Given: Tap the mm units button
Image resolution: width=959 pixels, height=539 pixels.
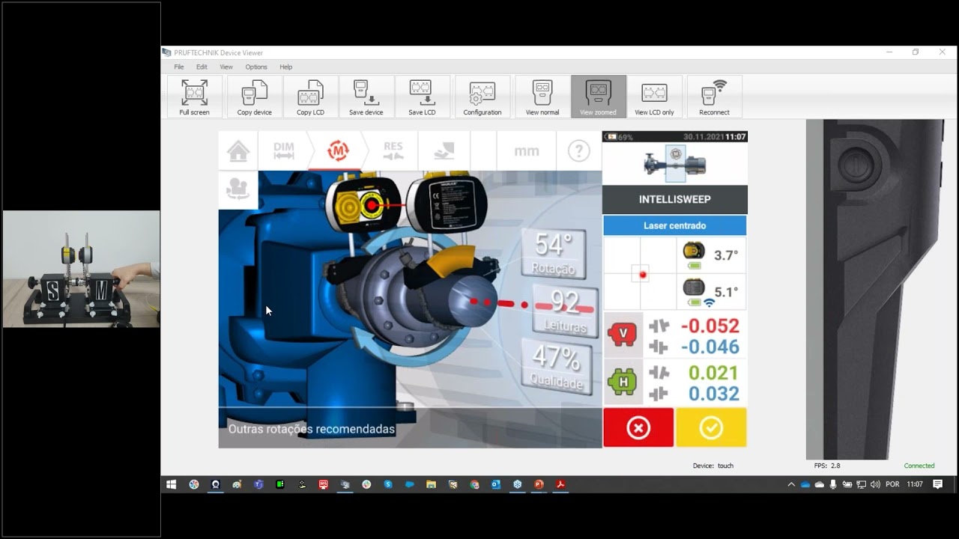Looking at the screenshot, I should point(526,151).
